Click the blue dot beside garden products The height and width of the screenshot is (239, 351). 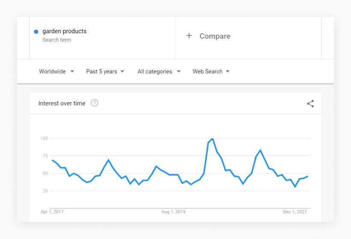[36, 32]
